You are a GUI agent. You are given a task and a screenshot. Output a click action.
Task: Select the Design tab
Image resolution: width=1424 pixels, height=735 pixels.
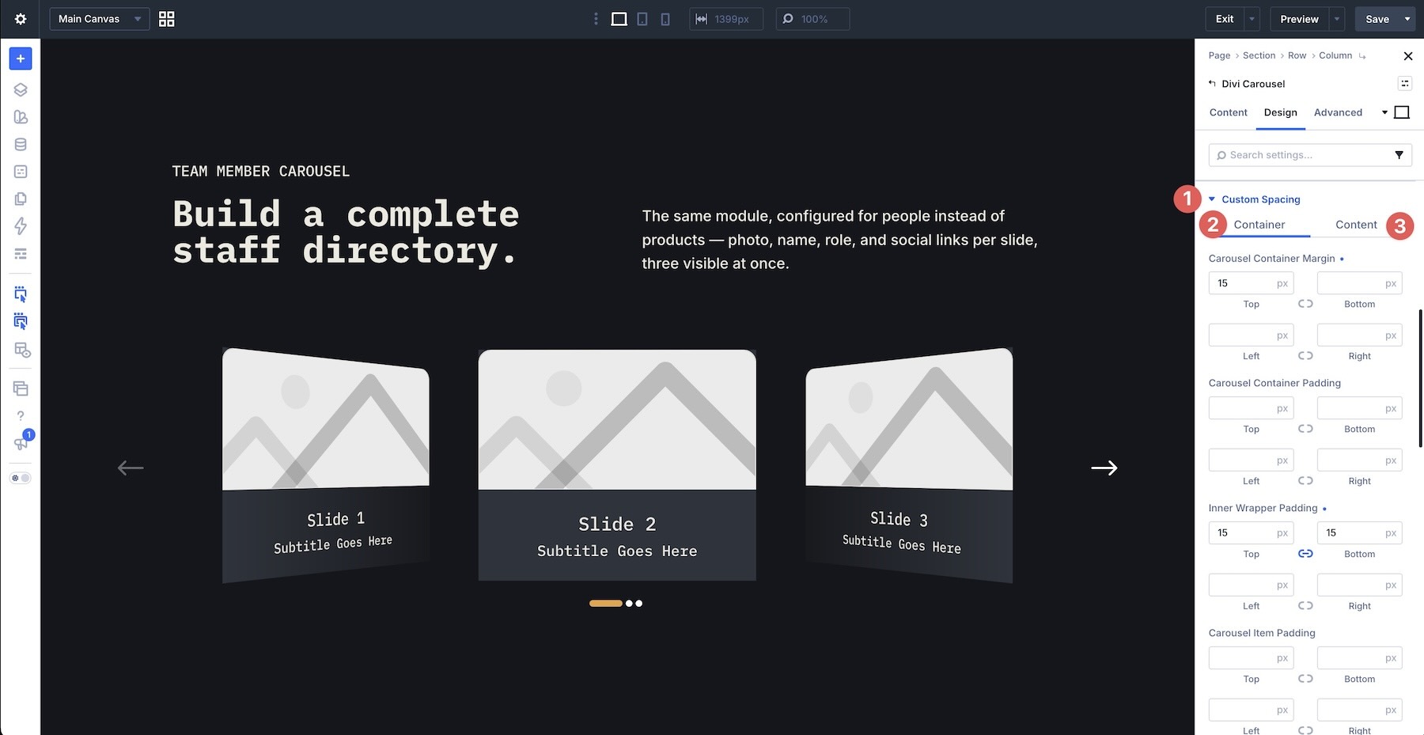(x=1280, y=112)
